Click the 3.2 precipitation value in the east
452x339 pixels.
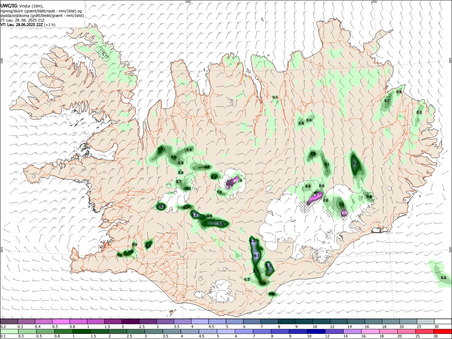tap(356, 163)
